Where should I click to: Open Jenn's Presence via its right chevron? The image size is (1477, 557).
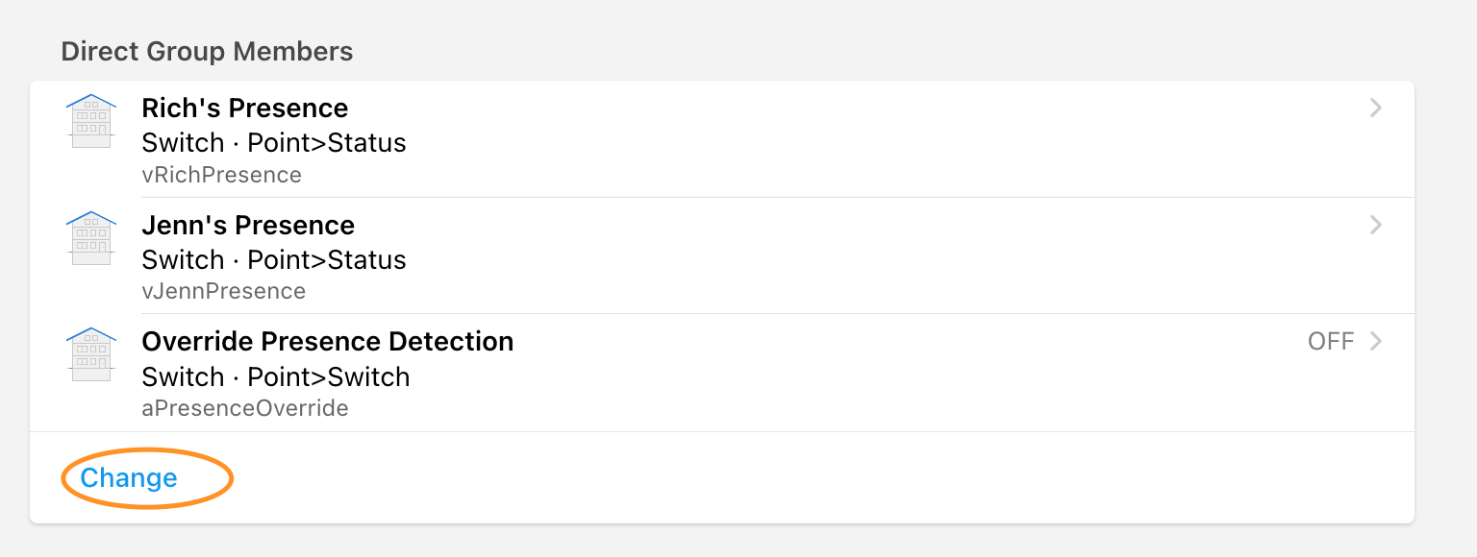click(x=1376, y=226)
